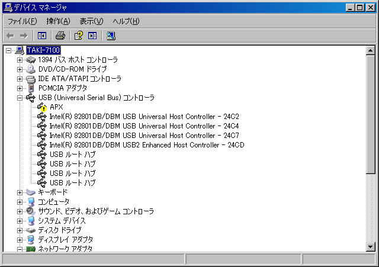379x267 pixels.
Task: Open the 表示(V) menu
Action: click(91, 21)
